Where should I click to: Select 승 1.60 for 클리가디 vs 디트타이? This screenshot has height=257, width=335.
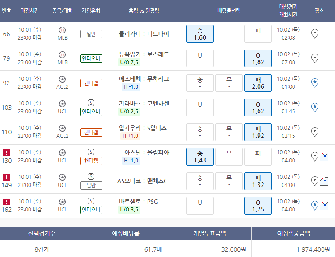coord(199,34)
